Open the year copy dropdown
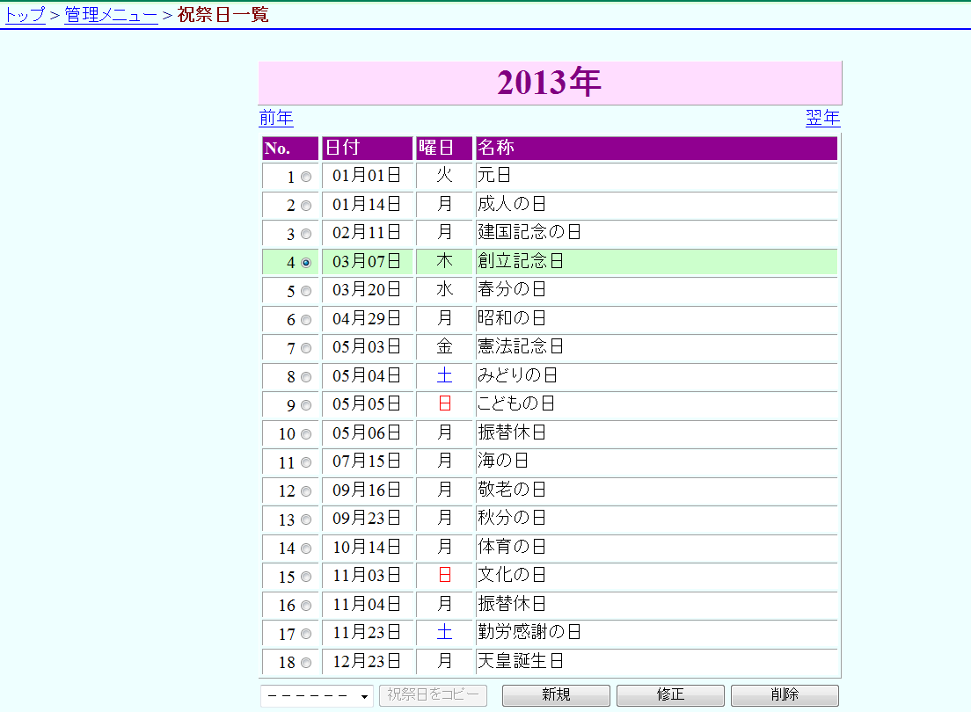 click(317, 696)
